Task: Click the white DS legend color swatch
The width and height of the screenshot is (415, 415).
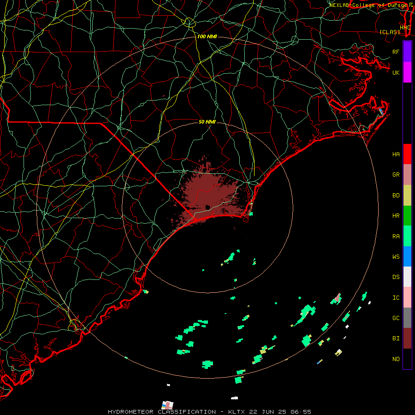Action: (x=407, y=277)
